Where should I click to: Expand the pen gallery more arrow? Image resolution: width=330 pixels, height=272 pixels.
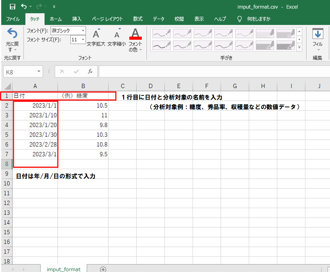[299, 48]
